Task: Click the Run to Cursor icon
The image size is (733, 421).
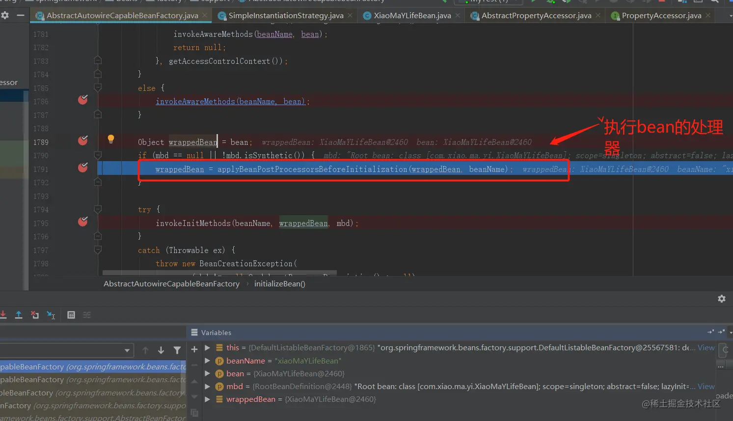Action: pyautogui.click(x=51, y=314)
